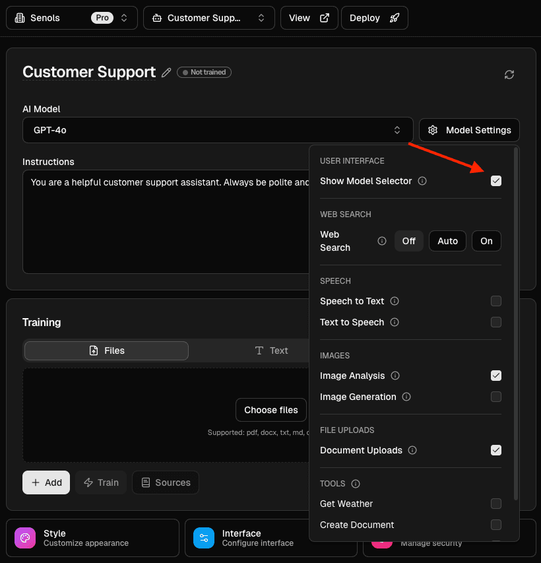
Task: Enable Text to Speech
Action: click(x=495, y=322)
